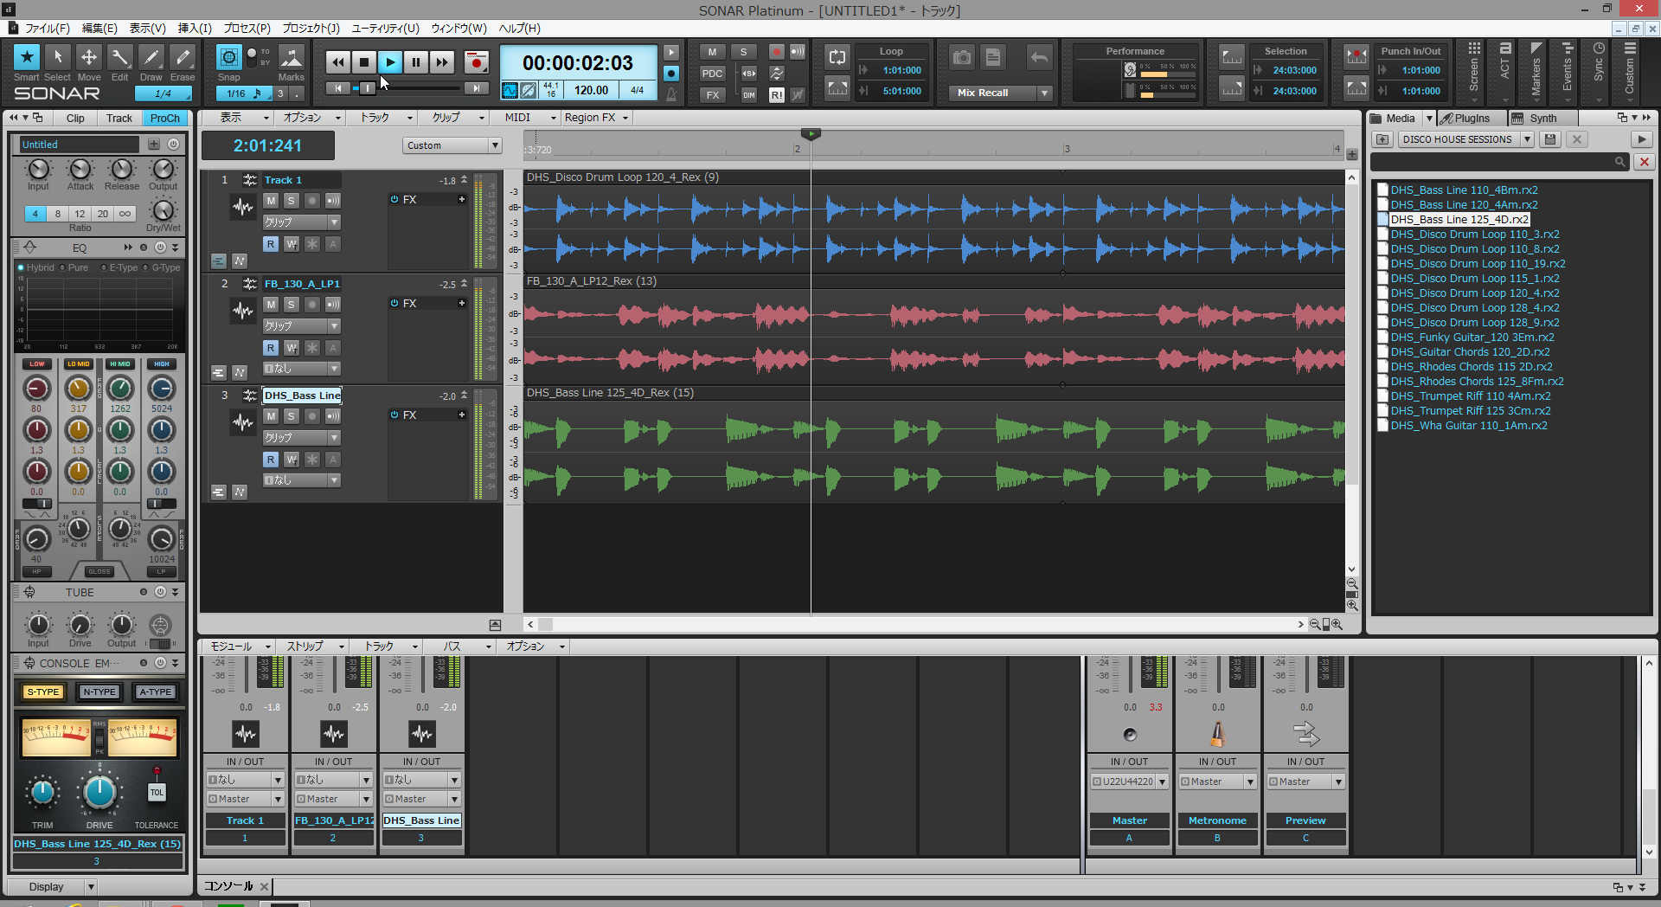
Task: Click the browser preview play button
Action: pos(1641,139)
